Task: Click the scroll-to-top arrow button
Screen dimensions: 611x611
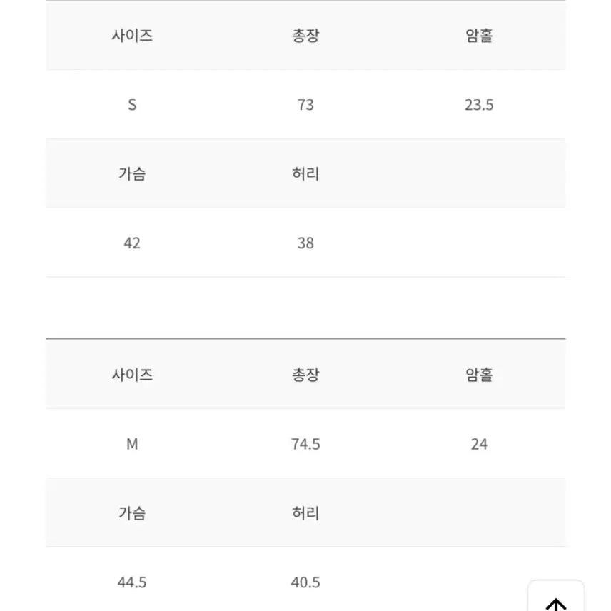Action: [x=556, y=596]
